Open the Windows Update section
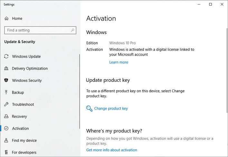 [x=26, y=56]
